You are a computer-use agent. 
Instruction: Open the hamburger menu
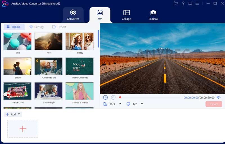tap(197, 3)
